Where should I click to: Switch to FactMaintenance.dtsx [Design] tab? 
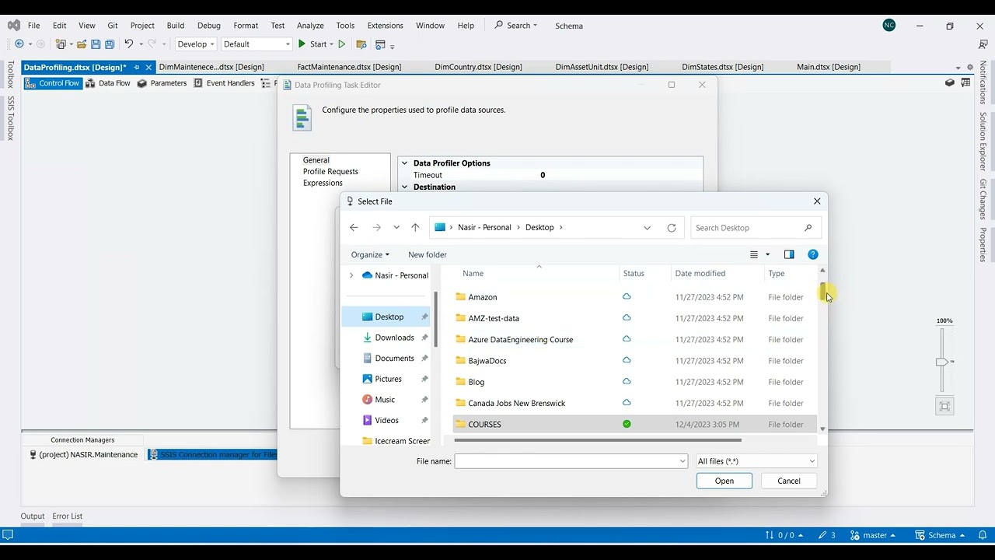349,67
